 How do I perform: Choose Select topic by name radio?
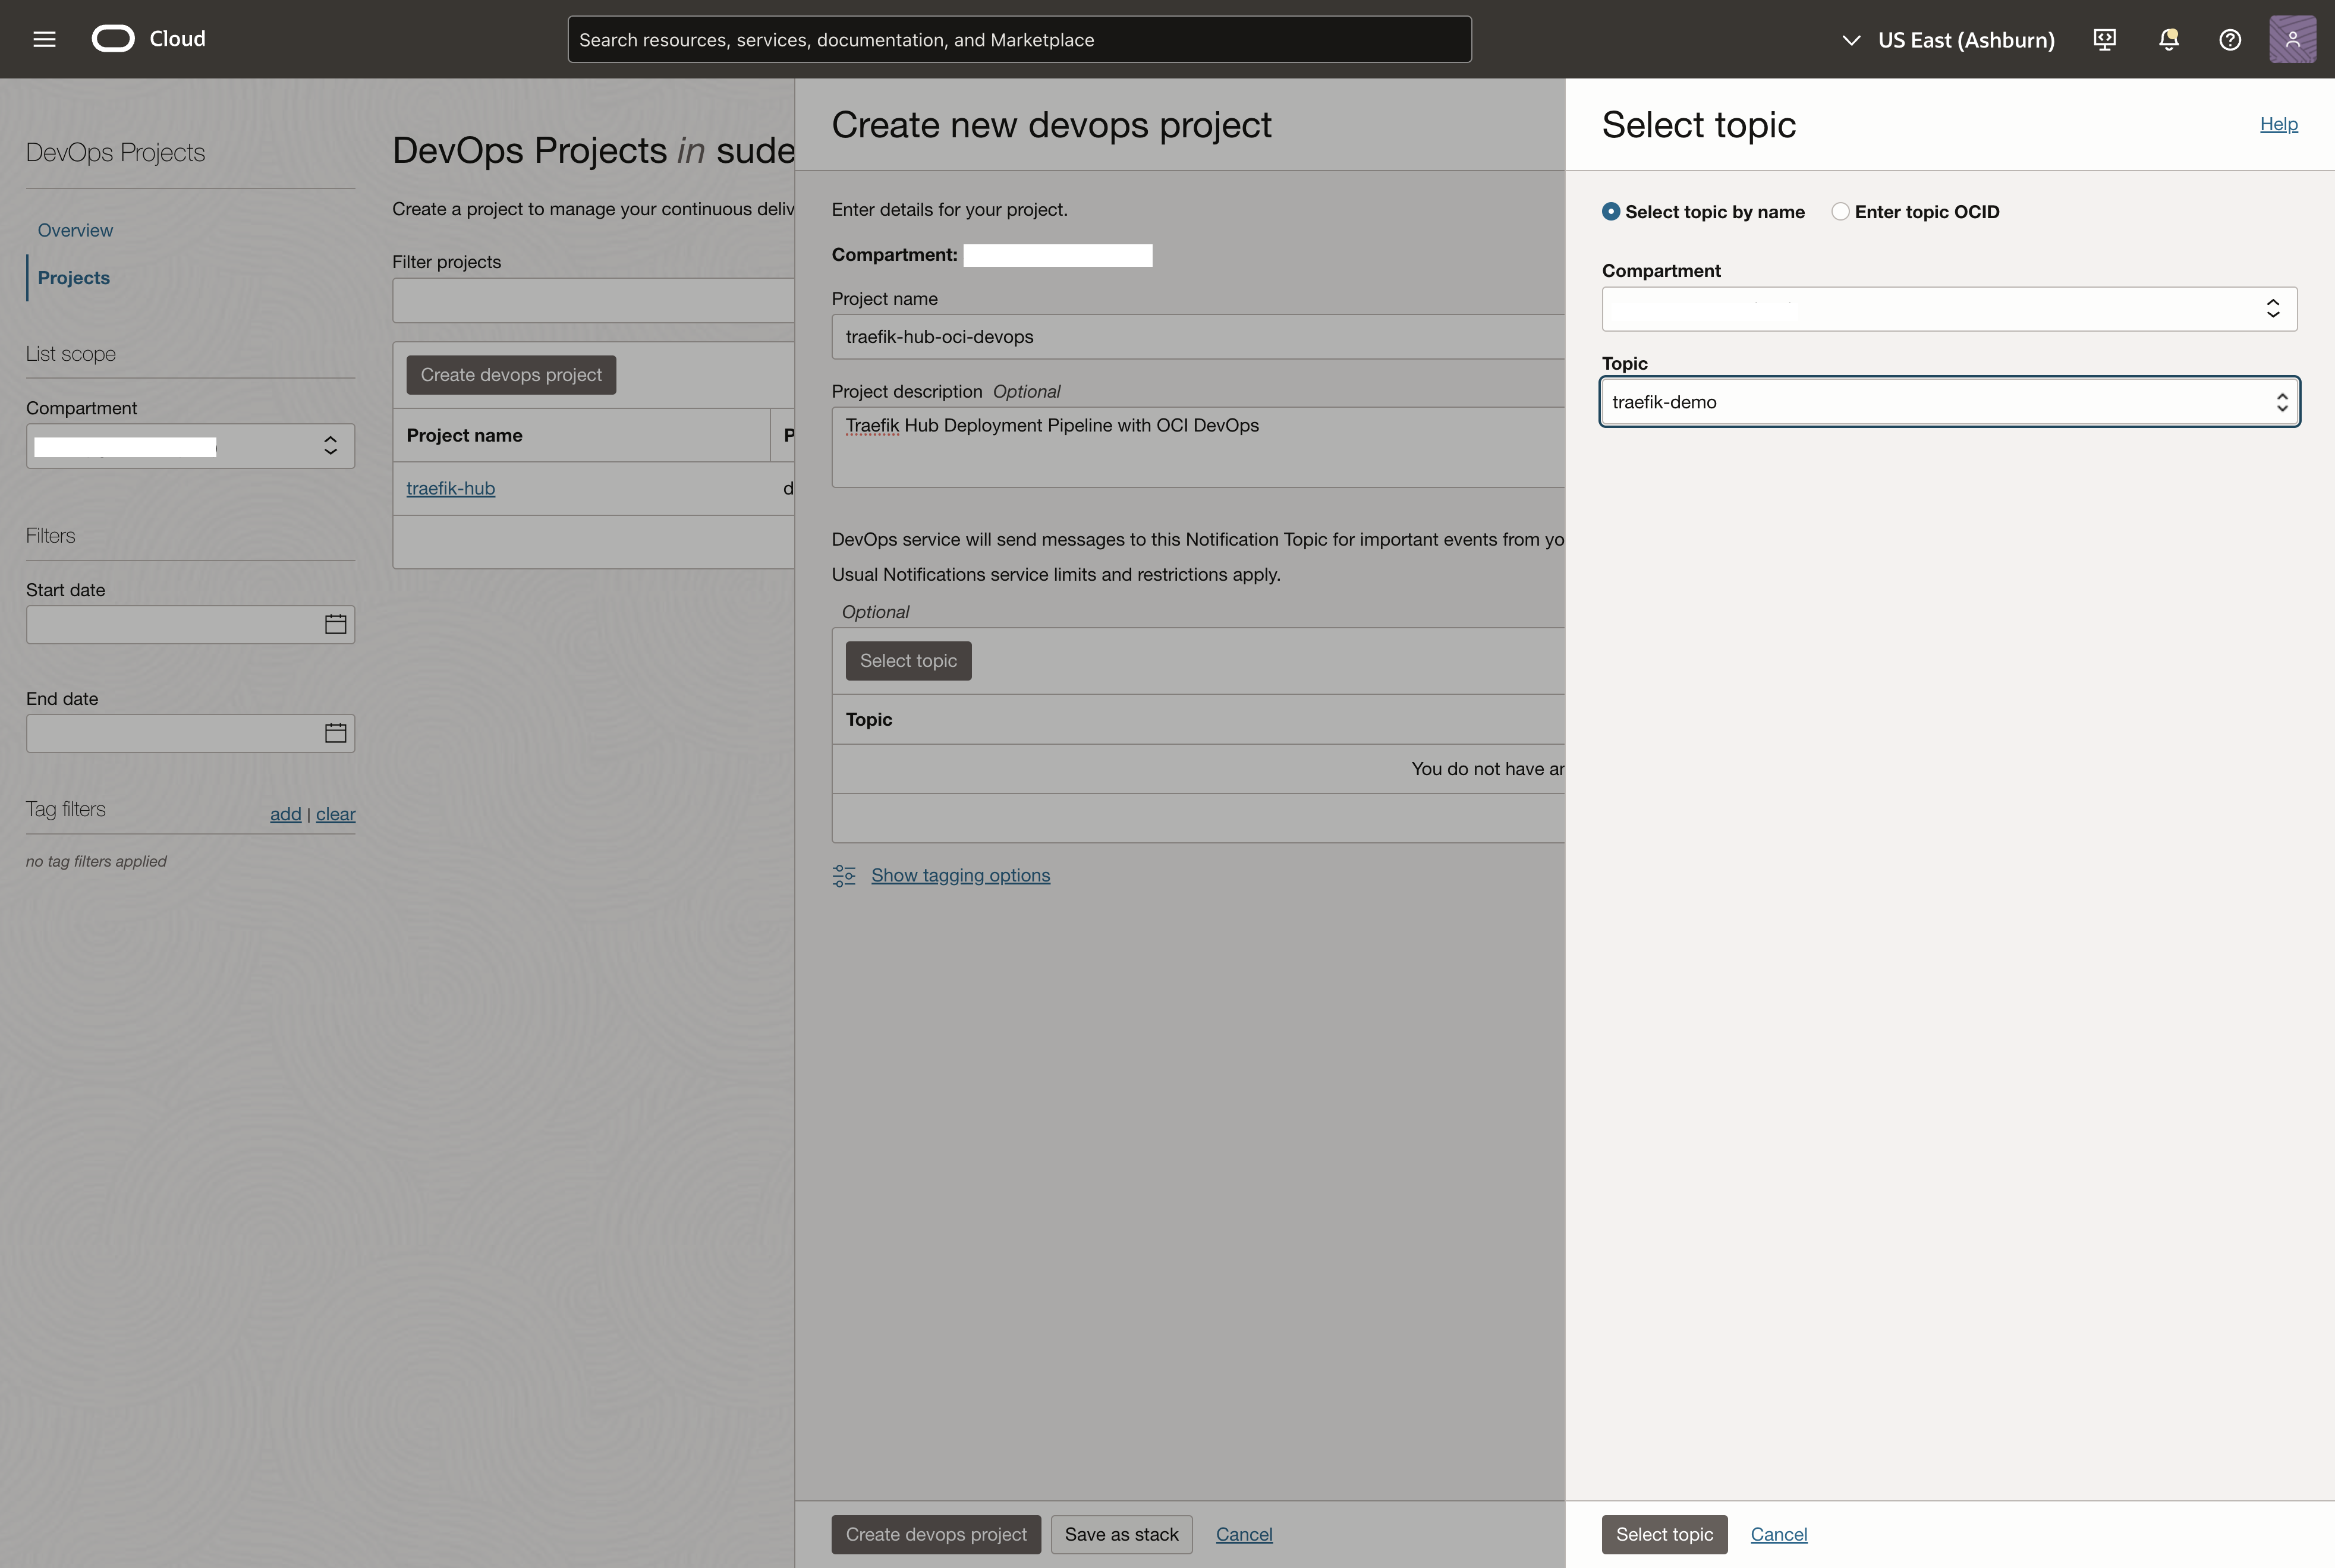tap(1610, 212)
